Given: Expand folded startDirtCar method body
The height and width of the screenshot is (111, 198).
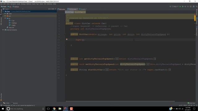Looking at the screenshot, I should pyautogui.click(x=107, y=70).
